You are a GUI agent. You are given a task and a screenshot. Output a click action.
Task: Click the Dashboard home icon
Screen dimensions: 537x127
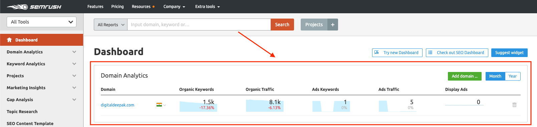pyautogui.click(x=9, y=40)
